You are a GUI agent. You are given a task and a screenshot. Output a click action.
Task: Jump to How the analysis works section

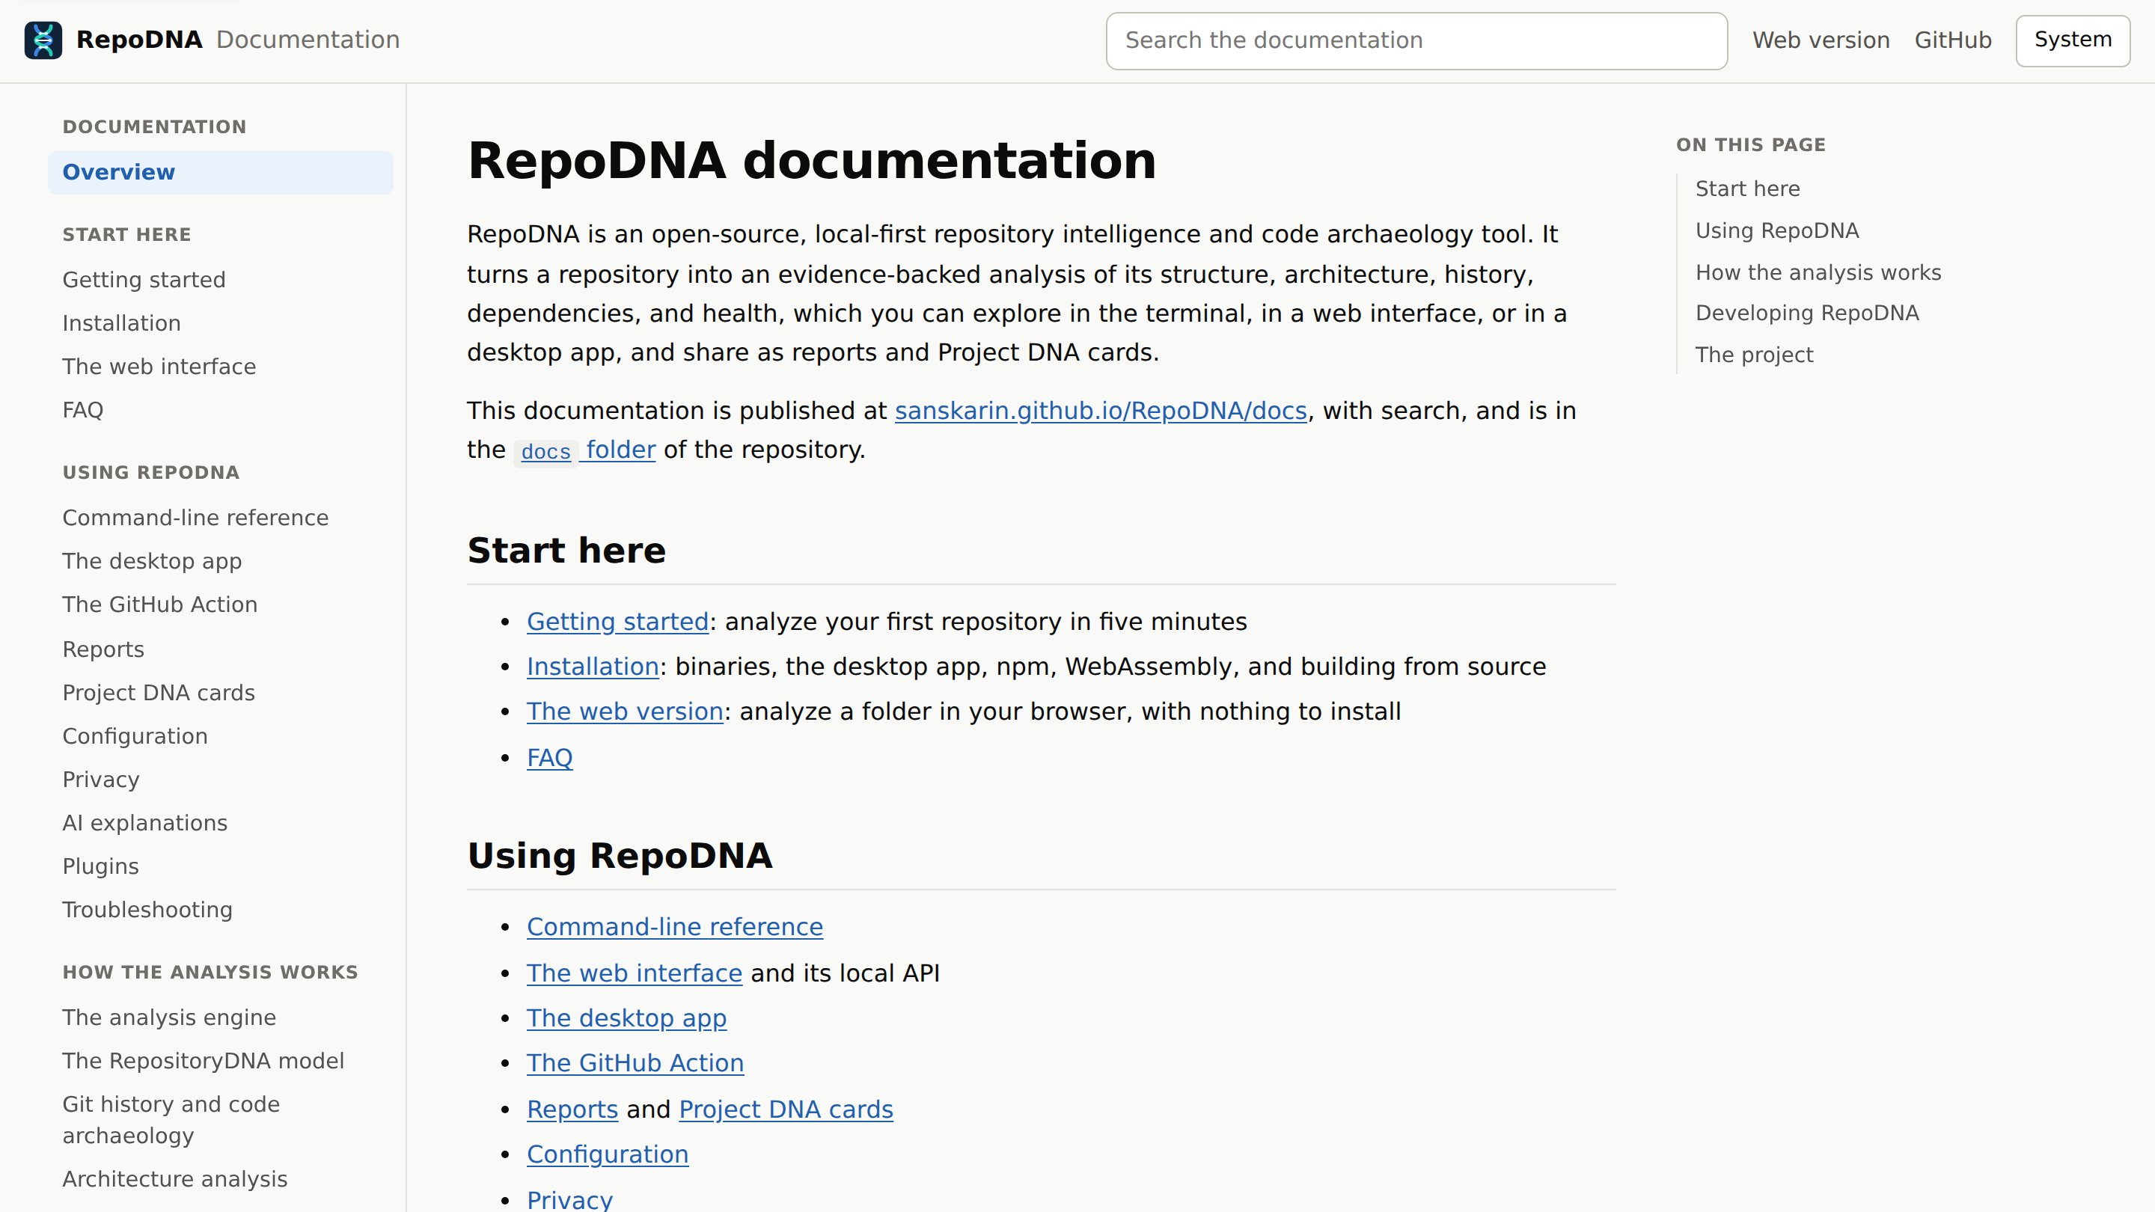tap(1818, 272)
